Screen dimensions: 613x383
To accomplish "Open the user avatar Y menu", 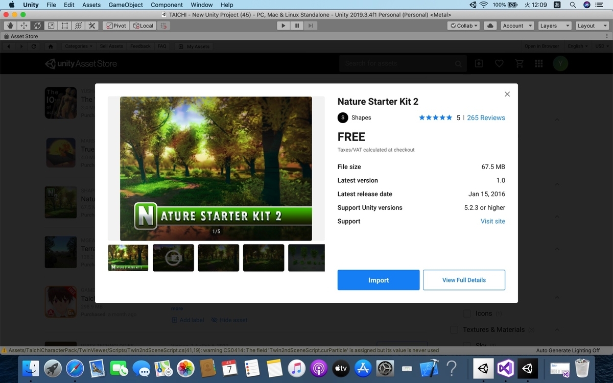I will (x=561, y=63).
